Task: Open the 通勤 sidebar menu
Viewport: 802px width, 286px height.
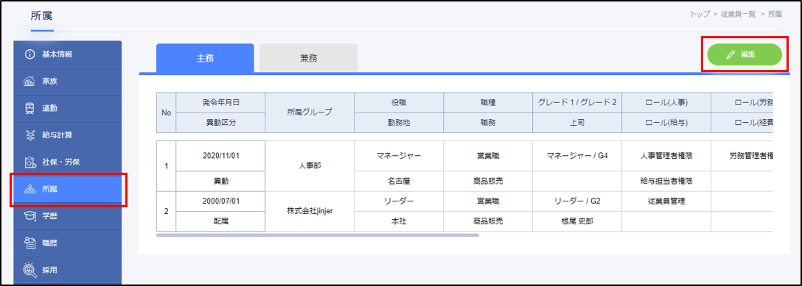Action: click(68, 108)
